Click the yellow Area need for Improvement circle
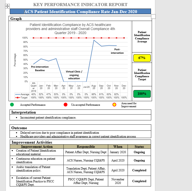 click(114, 105)
